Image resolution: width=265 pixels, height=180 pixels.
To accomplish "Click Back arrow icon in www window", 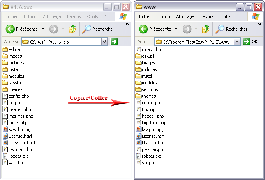I will pos(143,29).
